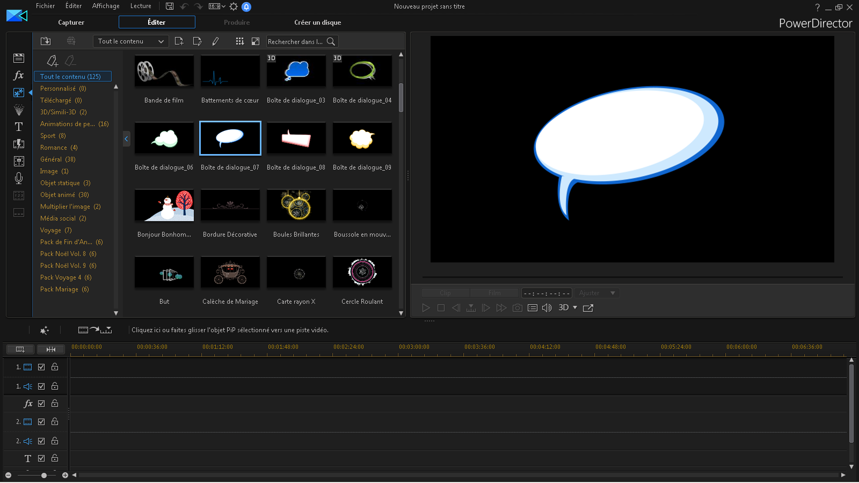Screen dimensions: 859x483
Task: Open the 'Tout le contenu' filter dropdown
Action: 131,41
